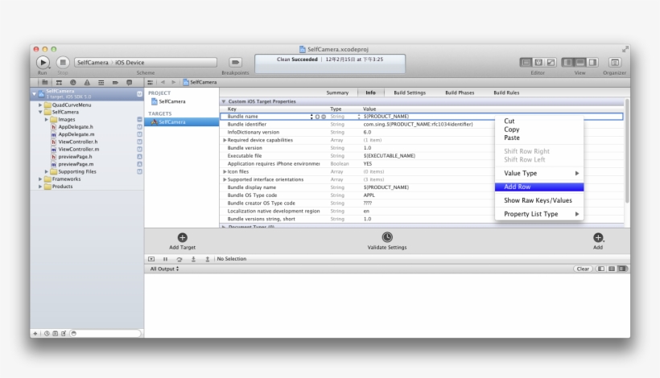Collapse the SelfCamera project root disclosure triangle
This screenshot has width=660, height=378.
(34, 93)
